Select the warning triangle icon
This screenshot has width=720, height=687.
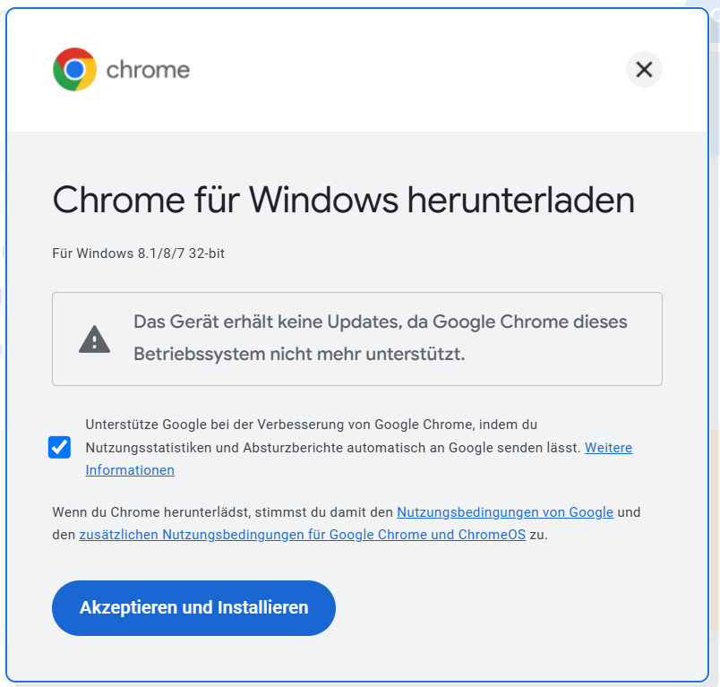tap(93, 339)
